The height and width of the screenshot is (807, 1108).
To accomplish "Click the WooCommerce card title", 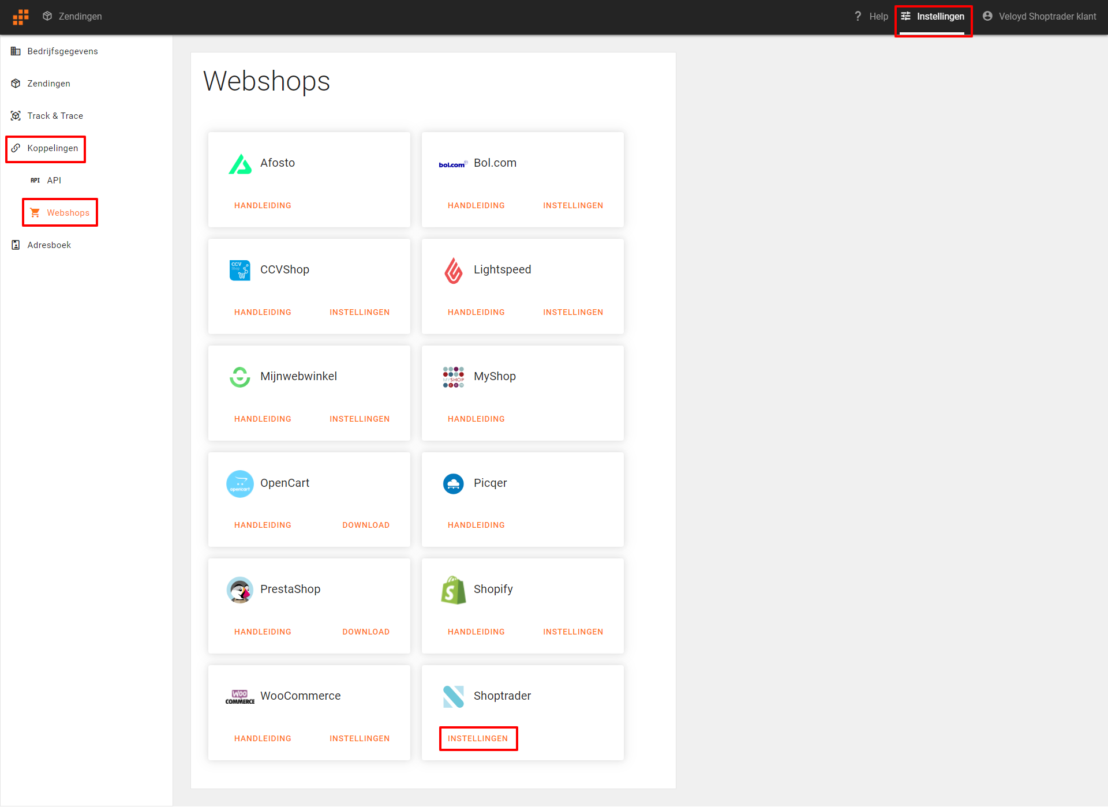I will pos(300,696).
